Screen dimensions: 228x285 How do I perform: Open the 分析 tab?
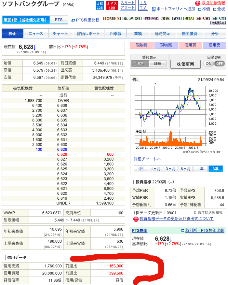[x=215, y=34]
